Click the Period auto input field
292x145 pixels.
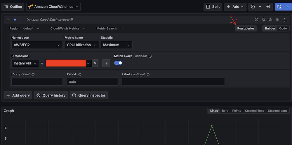(x=92, y=82)
